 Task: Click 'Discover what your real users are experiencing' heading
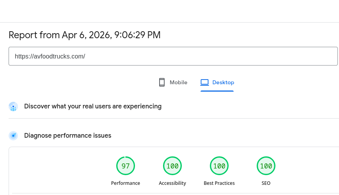pos(93,106)
